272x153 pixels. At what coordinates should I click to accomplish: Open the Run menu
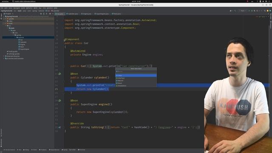tap(40, 8)
